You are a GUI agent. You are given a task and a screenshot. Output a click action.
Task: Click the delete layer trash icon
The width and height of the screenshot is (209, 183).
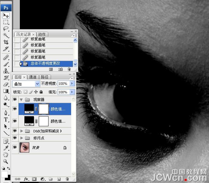click(x=67, y=179)
